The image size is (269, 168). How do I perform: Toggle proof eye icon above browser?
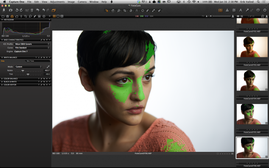(x=238, y=16)
